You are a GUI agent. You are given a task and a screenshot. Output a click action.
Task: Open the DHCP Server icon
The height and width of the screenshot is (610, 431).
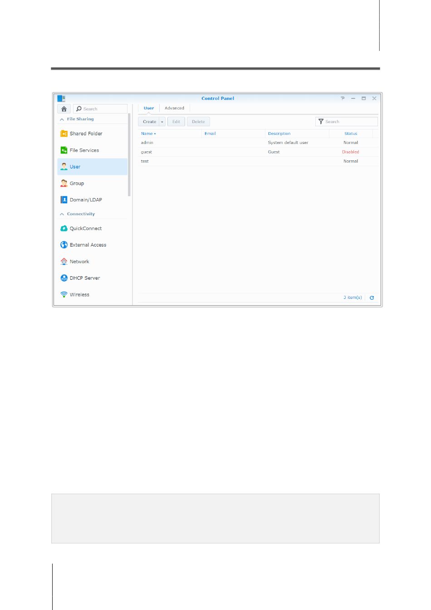click(x=64, y=278)
